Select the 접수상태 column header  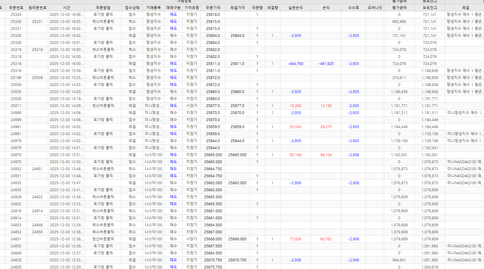click(132, 8)
